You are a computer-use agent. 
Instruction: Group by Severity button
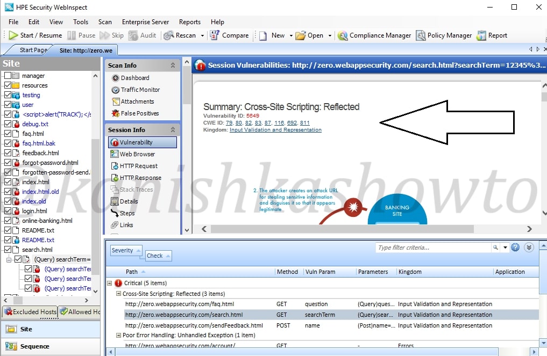[126, 250]
